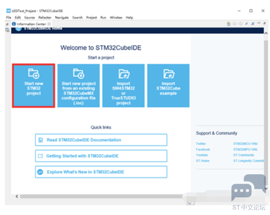Click import icon on SW4STM32 or TrueSTUDIO tile
Viewport: 270px width, 215px height.
point(124,74)
